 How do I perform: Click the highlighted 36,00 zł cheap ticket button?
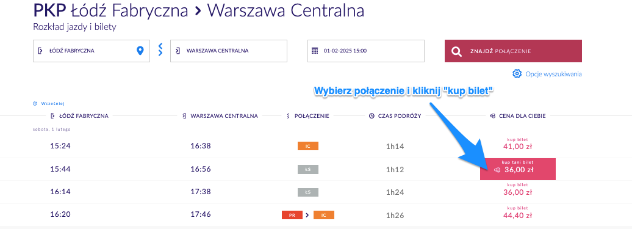coord(518,169)
